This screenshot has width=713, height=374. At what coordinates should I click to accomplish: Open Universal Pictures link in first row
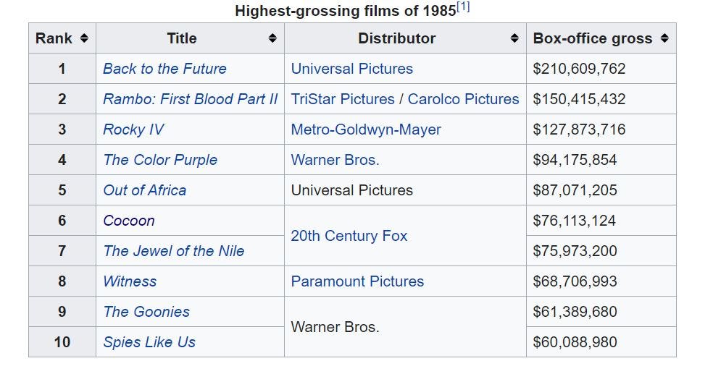(352, 69)
